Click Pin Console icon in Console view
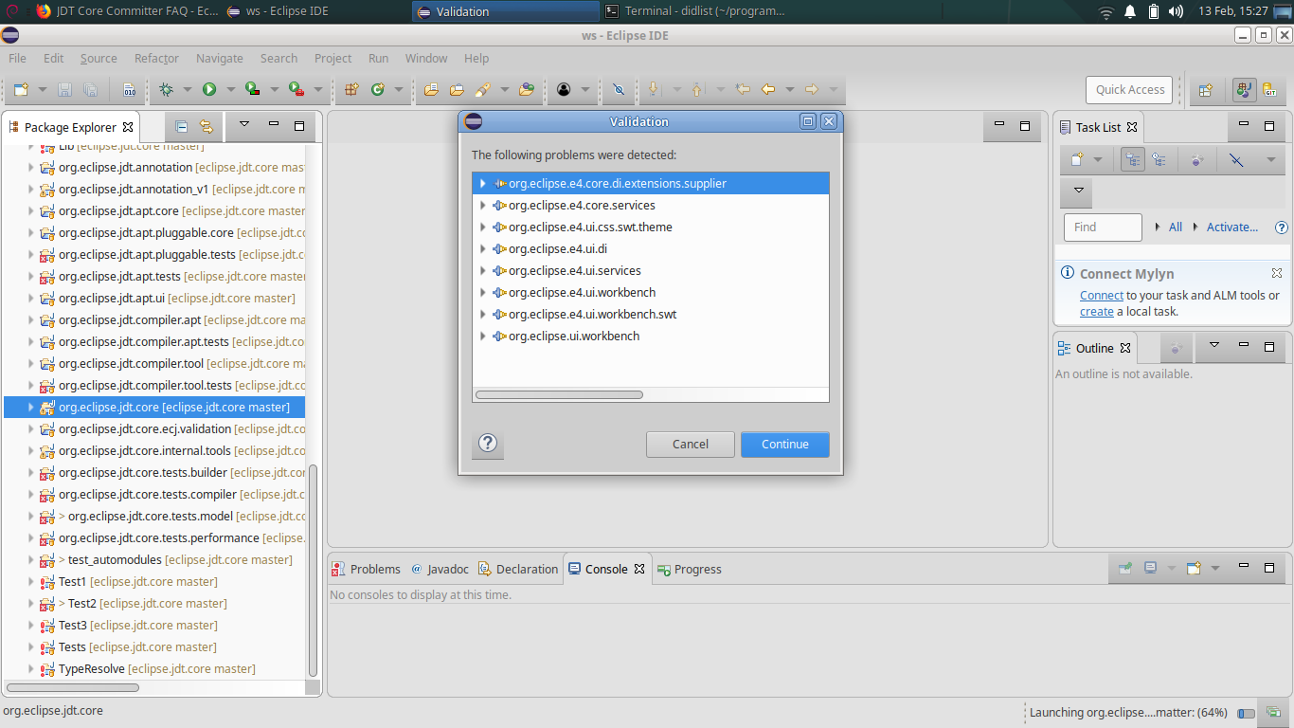 pos(1124,568)
